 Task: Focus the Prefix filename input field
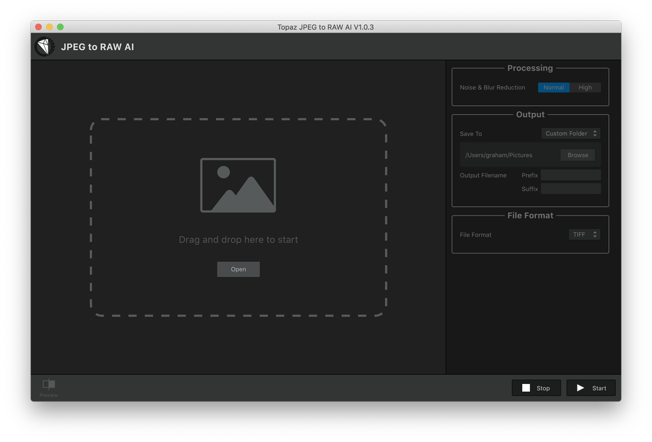pyautogui.click(x=570, y=175)
